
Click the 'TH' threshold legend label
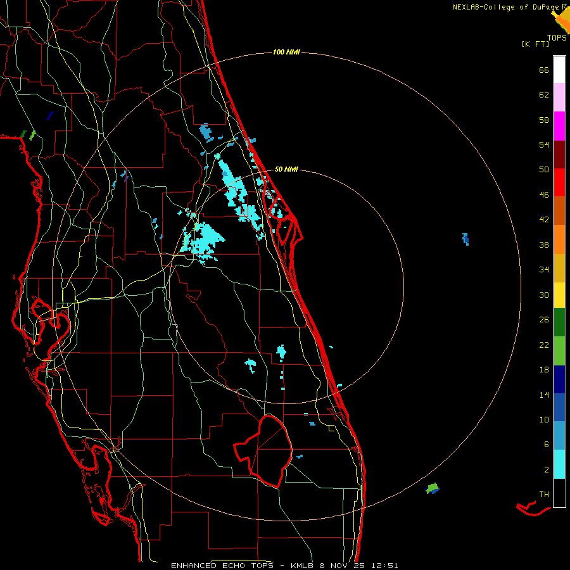(544, 495)
